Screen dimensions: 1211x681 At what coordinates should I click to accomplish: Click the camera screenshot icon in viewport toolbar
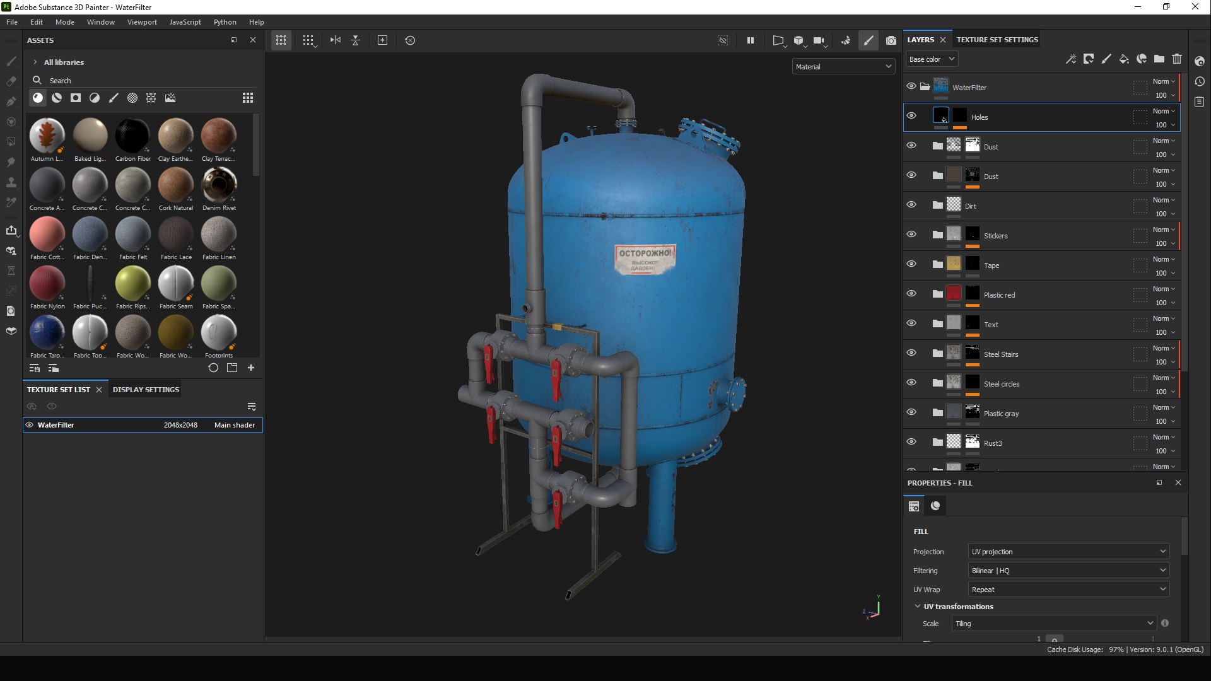pos(891,40)
